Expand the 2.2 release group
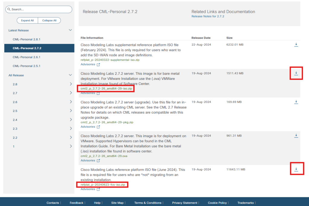 tap(71, 137)
